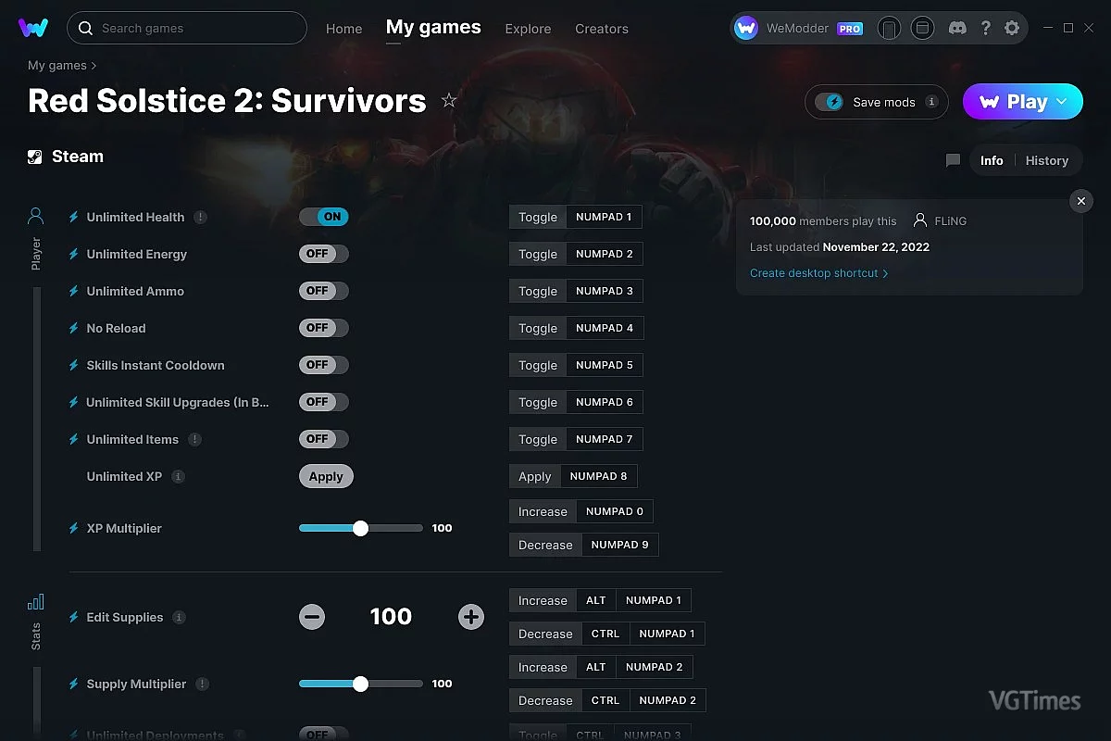This screenshot has height=741, width=1111.
Task: Show Unlimited XP info icon
Action: 179,476
